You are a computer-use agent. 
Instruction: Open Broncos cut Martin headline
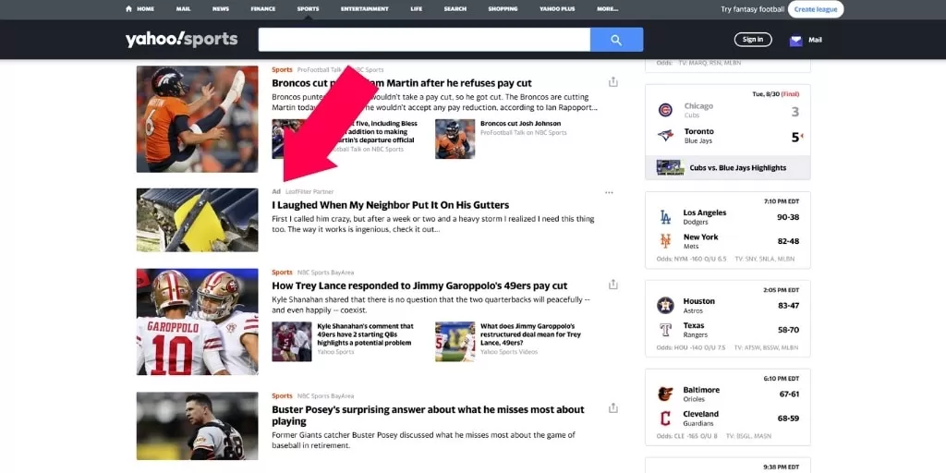[402, 83]
